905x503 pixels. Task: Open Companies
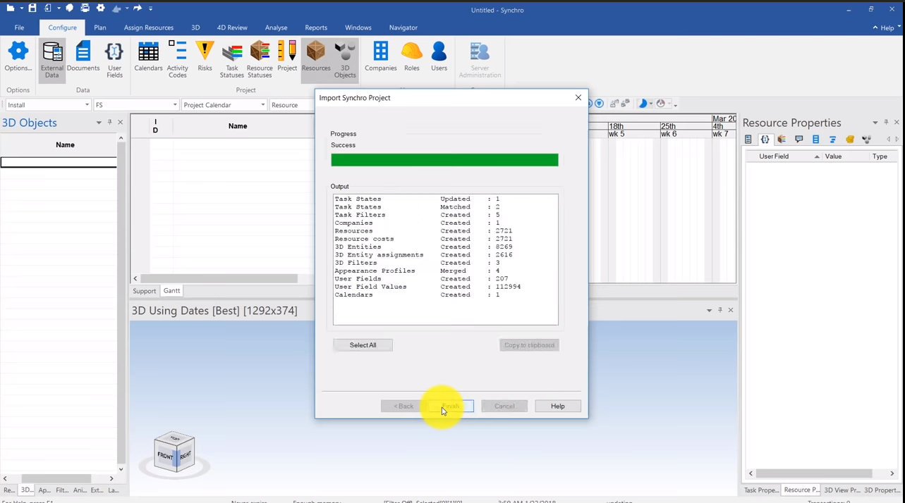381,57
